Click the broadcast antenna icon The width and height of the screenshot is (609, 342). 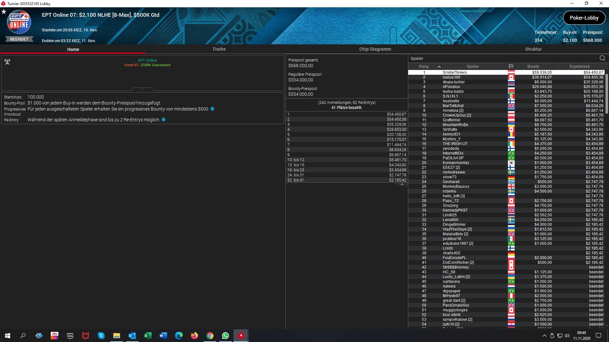[7, 62]
